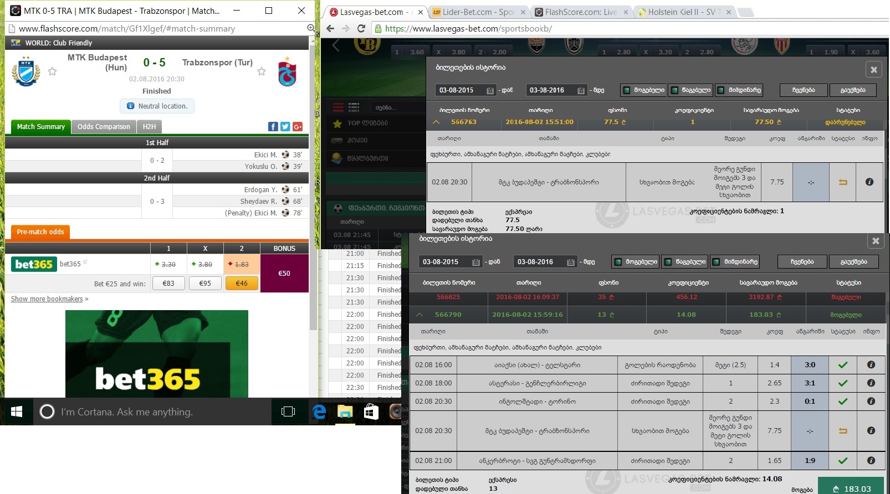
Task: Click the grey list-view icon in the Lasvegas sidebar
Action: point(354,107)
